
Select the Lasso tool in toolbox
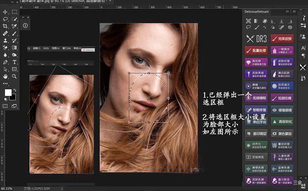(x=5, y=19)
